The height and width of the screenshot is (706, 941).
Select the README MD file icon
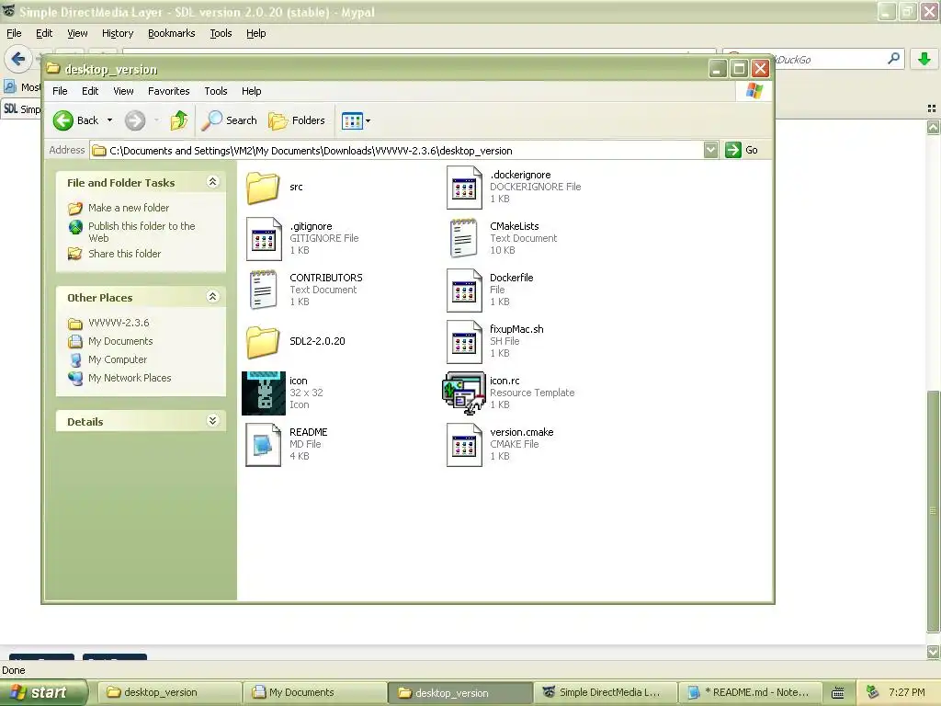[263, 445]
